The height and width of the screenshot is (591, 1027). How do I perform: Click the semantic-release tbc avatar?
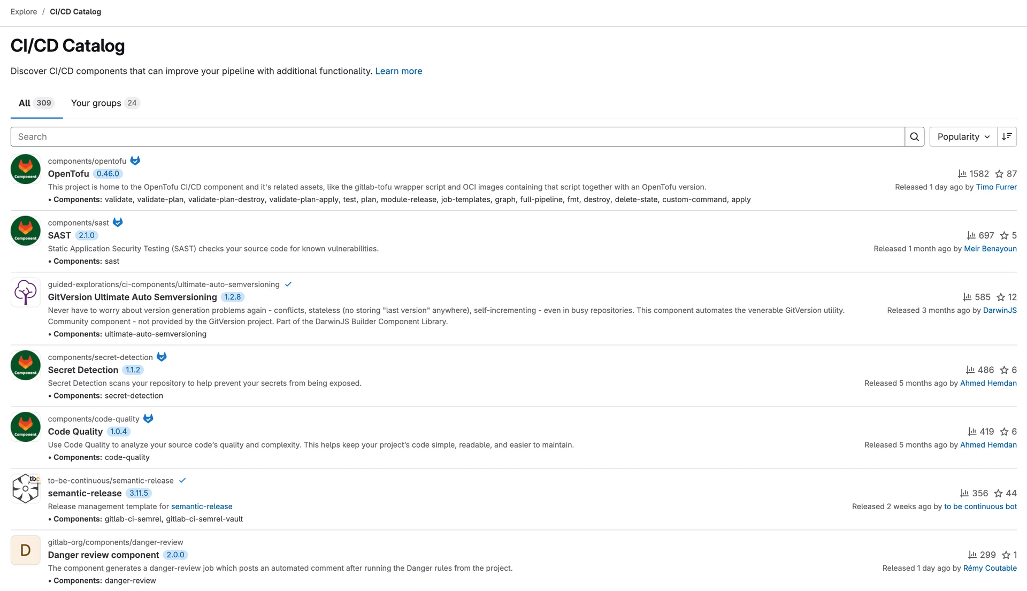tap(25, 488)
